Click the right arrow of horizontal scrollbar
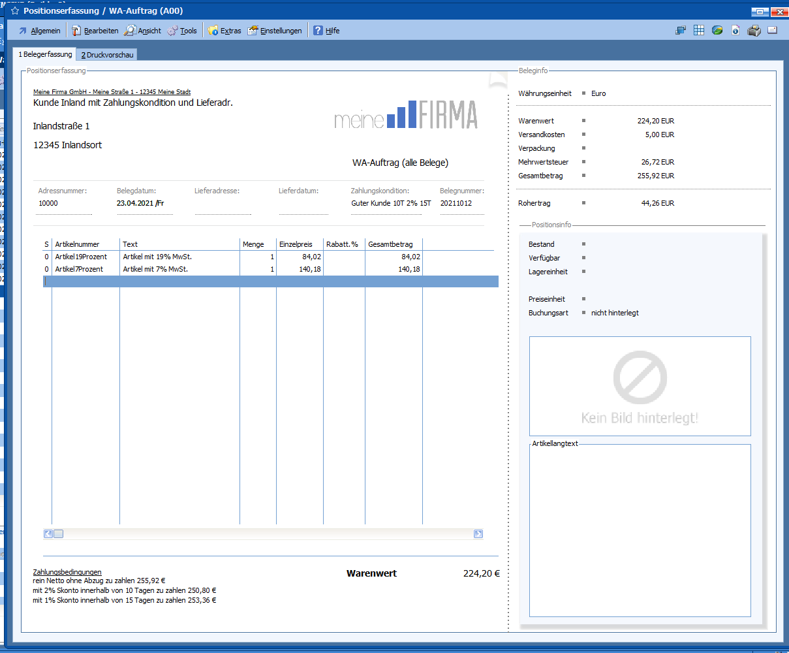This screenshot has height=653, width=789. [478, 534]
